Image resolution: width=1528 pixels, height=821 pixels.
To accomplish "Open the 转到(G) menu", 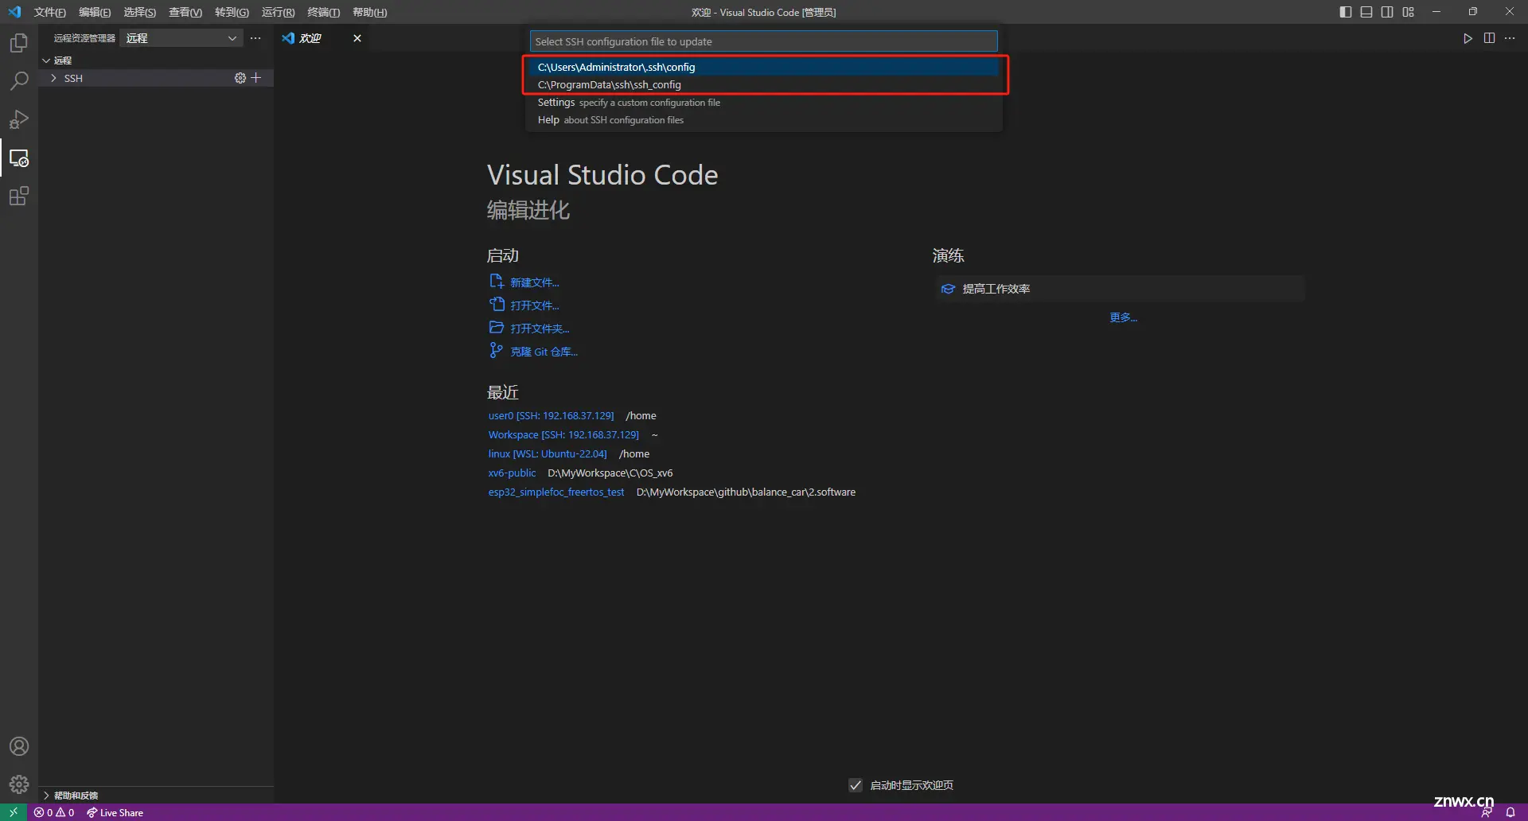I will tap(232, 12).
